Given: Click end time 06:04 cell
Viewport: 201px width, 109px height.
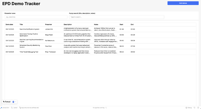Looking at the screenshot, I should tap(133, 41).
